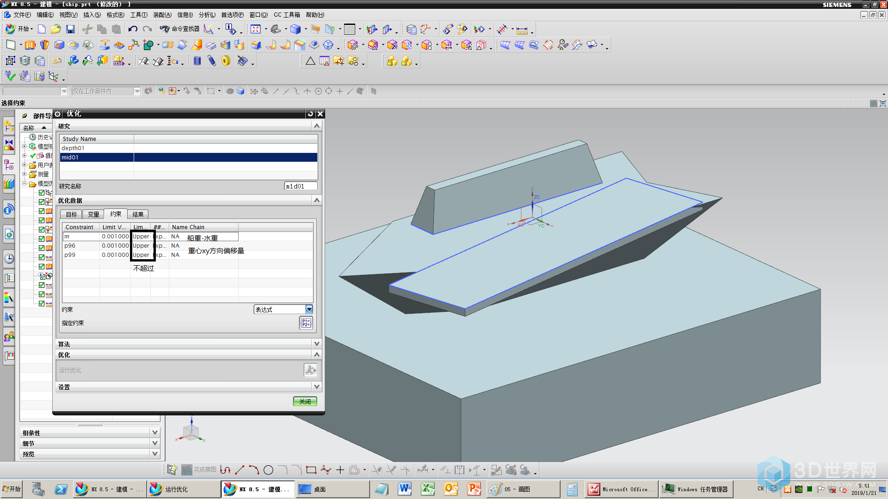Open the History clock sidebar tab
This screenshot has height=499, width=888.
pos(9,258)
